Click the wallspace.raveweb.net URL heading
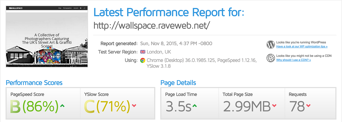Viewport: 342px width, 122px height. click(x=152, y=26)
